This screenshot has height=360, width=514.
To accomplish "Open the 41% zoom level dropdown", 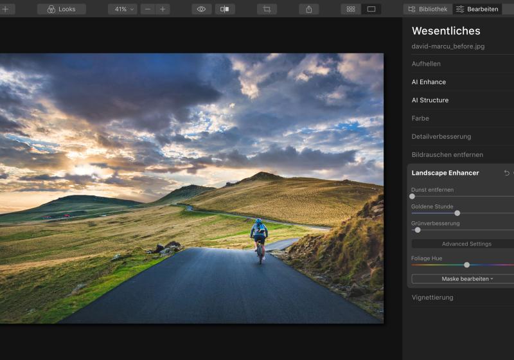I will coord(122,9).
